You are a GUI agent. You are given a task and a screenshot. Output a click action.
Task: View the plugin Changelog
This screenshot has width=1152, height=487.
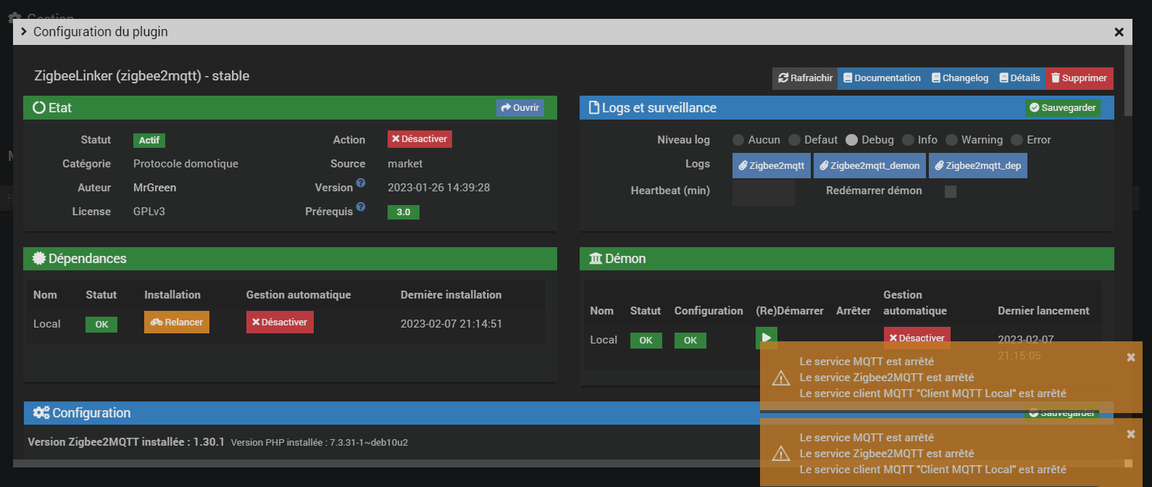[960, 78]
